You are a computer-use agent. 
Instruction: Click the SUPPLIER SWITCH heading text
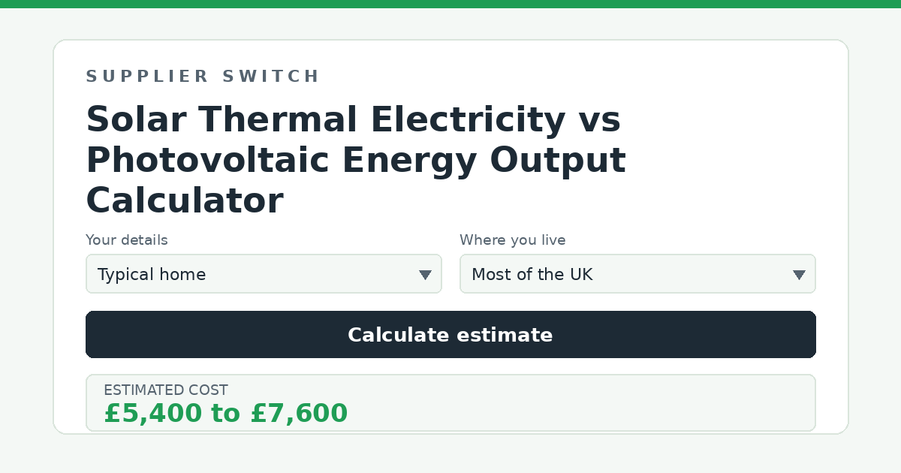tap(203, 77)
